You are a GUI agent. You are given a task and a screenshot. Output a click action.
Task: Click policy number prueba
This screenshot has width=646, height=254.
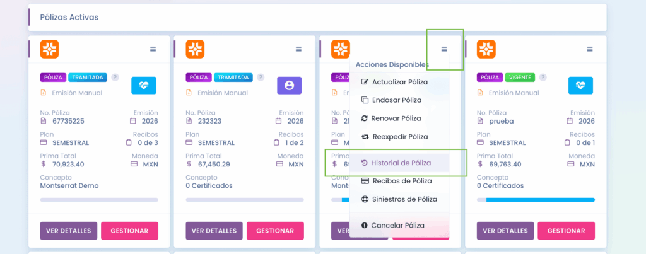pyautogui.click(x=502, y=121)
